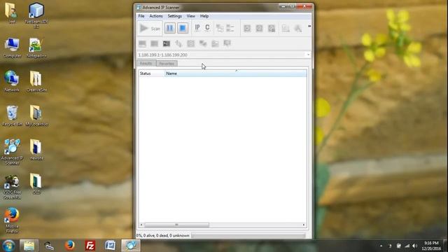Select the Mozilla Firefox desktop shortcut

point(12,220)
